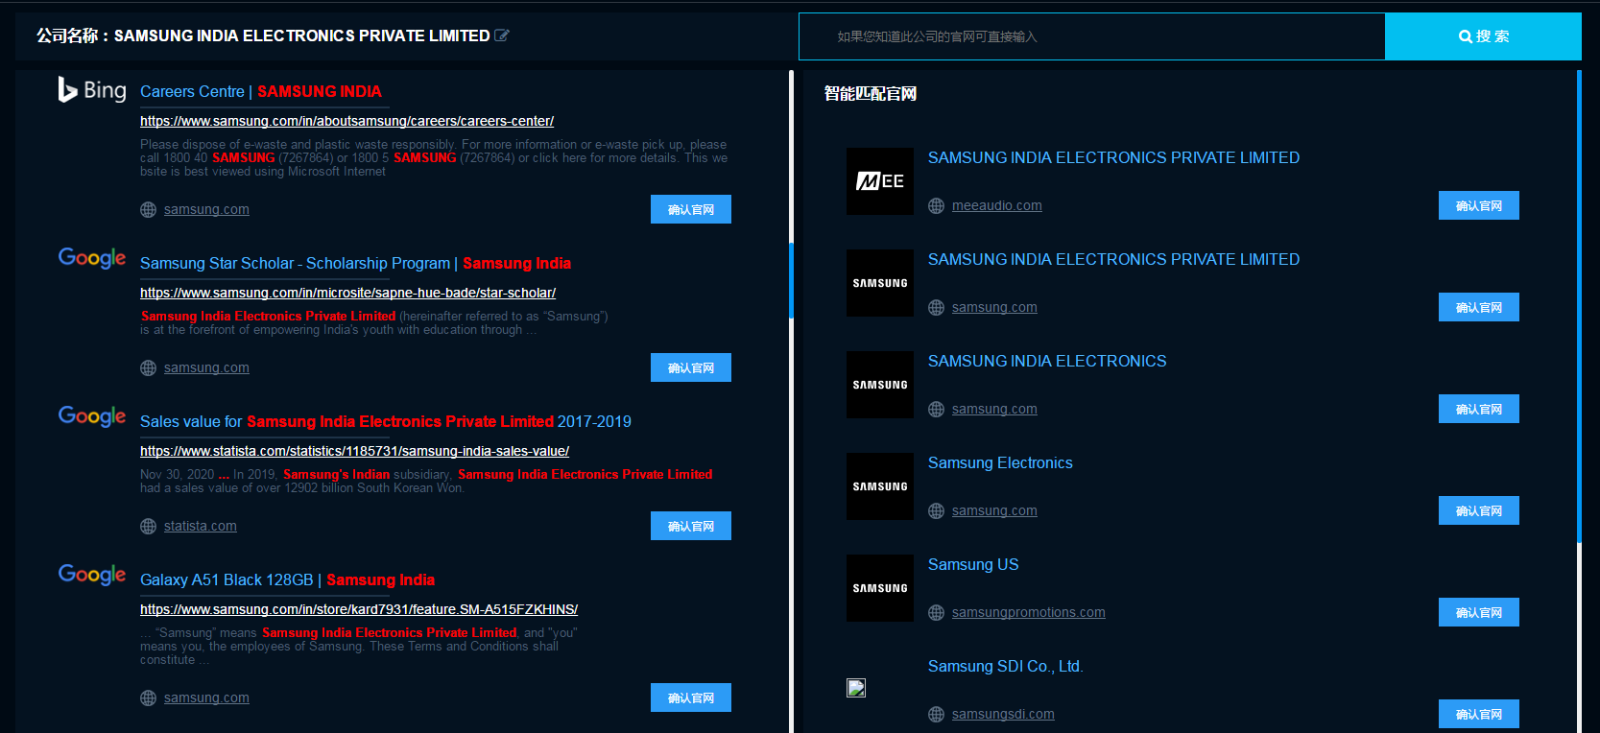Click Google logo beside Sales value result

click(x=92, y=415)
